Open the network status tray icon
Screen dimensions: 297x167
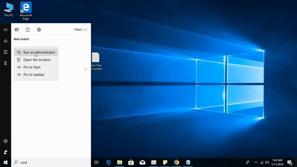[262, 162]
